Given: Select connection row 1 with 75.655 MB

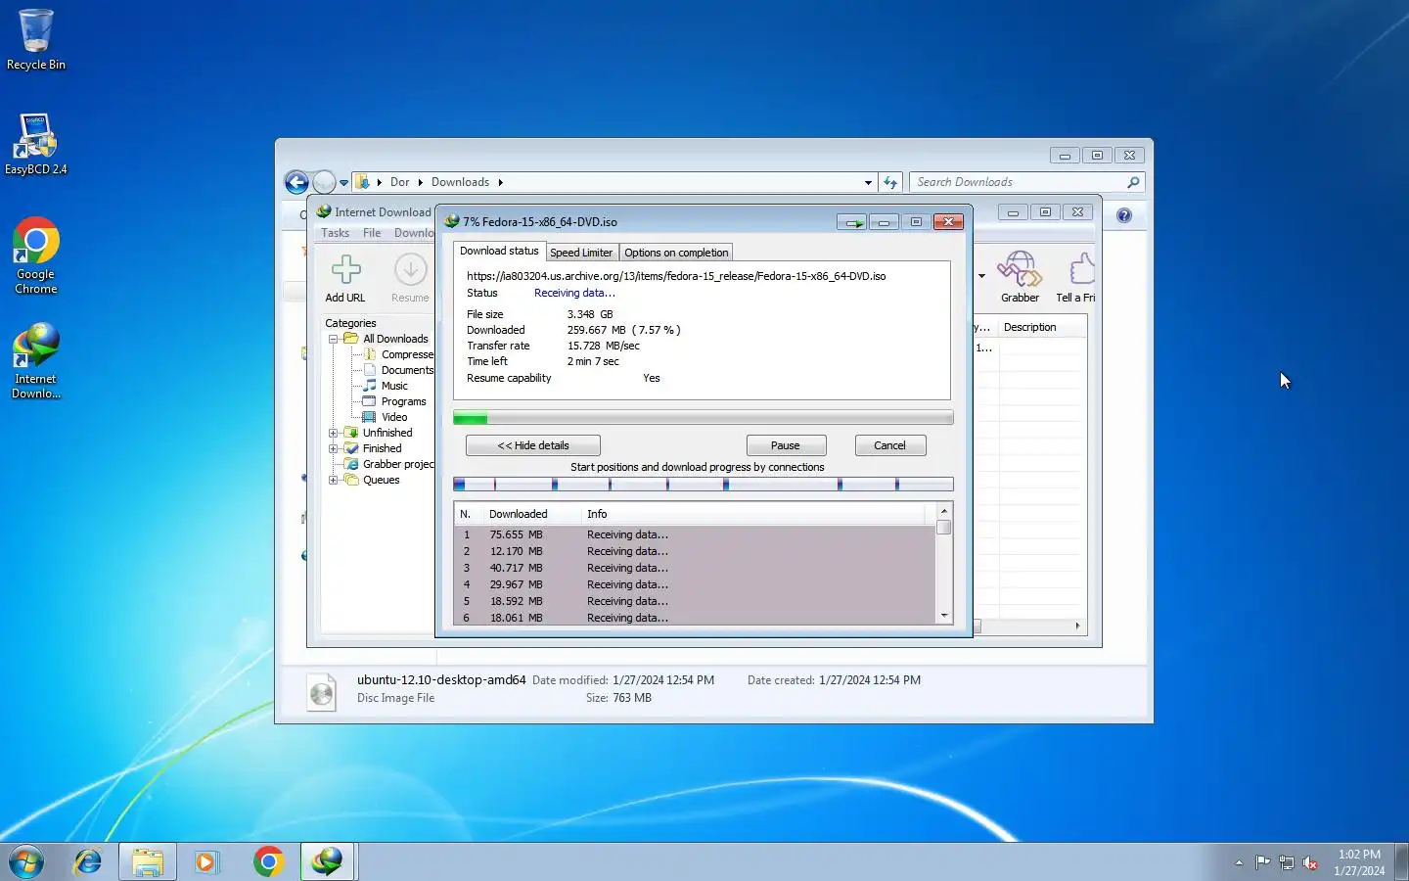Looking at the screenshot, I should (694, 534).
